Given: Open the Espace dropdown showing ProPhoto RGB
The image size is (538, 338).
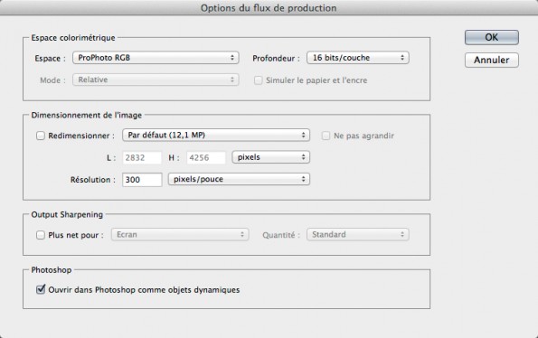Looking at the screenshot, I should pyautogui.click(x=156, y=58).
